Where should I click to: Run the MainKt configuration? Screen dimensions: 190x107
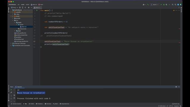coord(161,5)
